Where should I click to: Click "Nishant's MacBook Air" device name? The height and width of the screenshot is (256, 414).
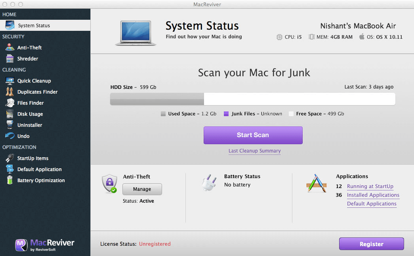(x=358, y=26)
